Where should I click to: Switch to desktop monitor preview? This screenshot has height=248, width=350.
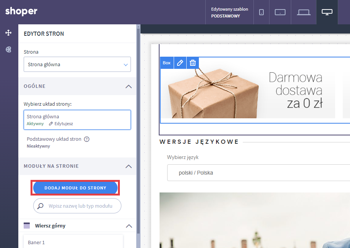tap(327, 12)
